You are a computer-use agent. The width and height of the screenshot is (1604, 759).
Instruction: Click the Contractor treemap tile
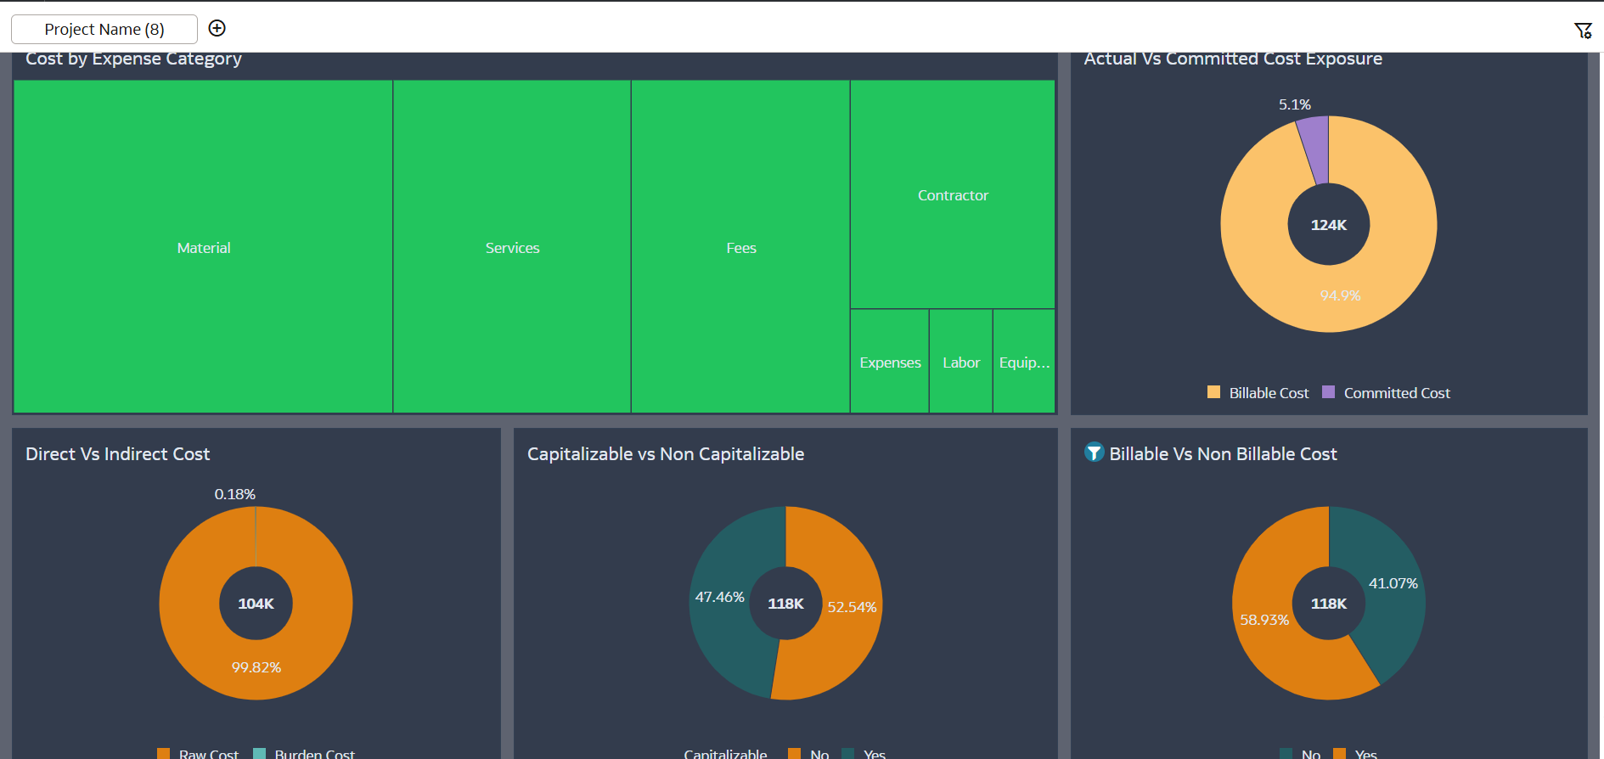(953, 194)
